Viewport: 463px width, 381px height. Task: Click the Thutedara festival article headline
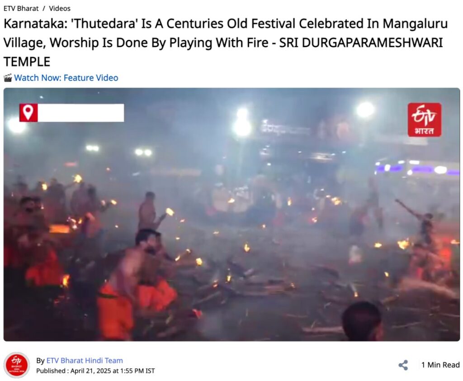(226, 43)
